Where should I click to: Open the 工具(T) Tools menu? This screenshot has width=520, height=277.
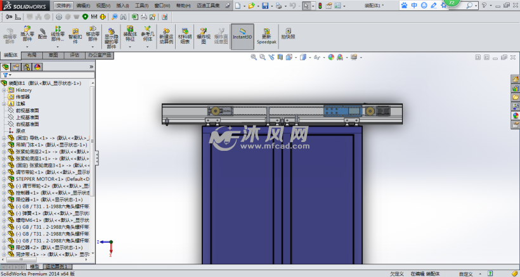(x=141, y=6)
